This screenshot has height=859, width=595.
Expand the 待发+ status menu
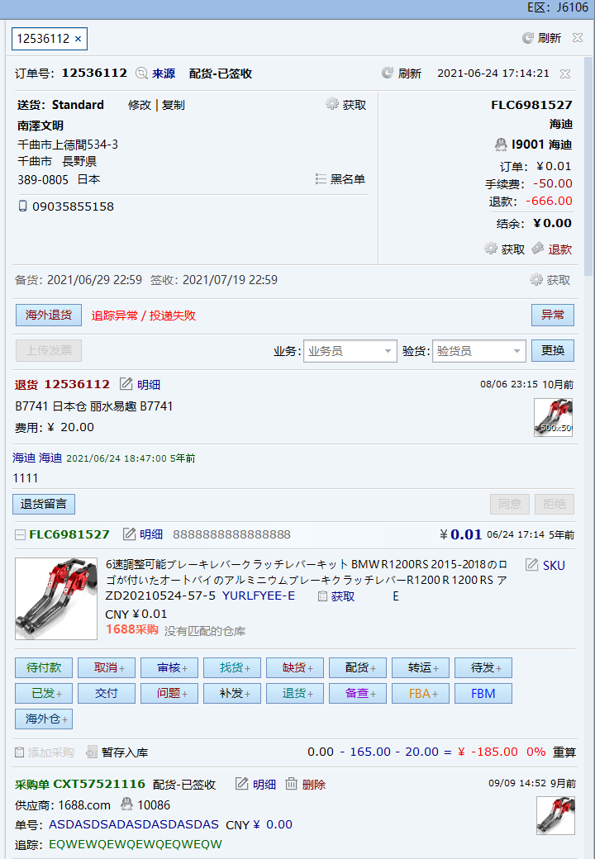[x=483, y=668]
